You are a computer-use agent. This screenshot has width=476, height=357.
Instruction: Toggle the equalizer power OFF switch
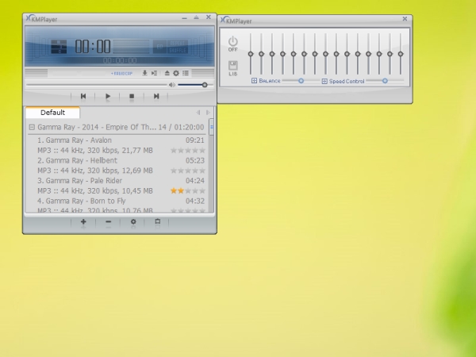tap(232, 44)
